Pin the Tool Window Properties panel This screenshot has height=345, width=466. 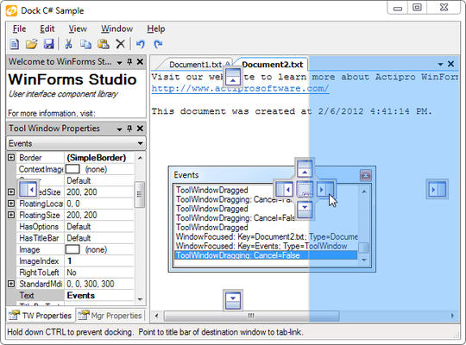129,129
